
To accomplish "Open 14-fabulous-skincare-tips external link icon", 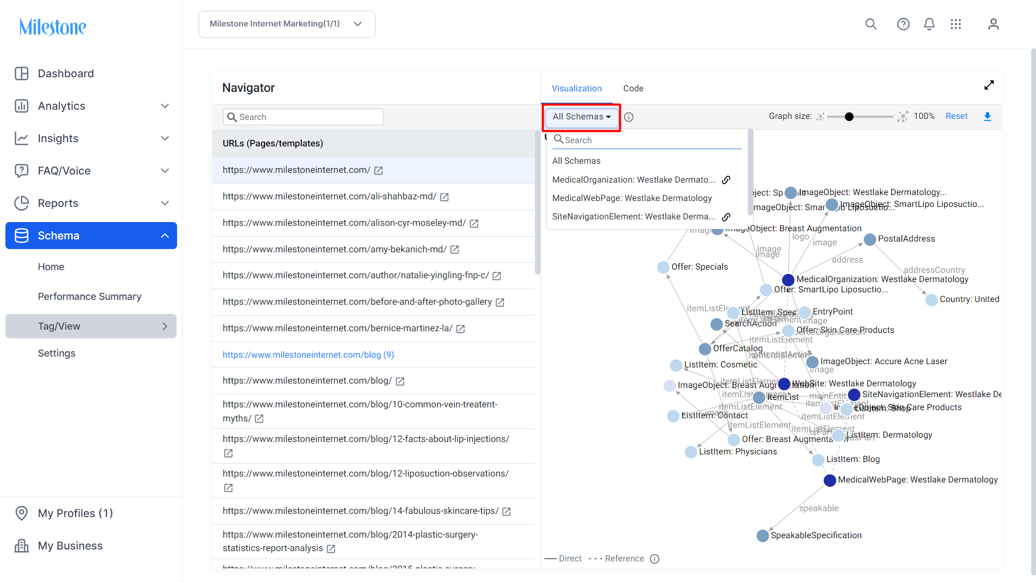I will pyautogui.click(x=506, y=512).
